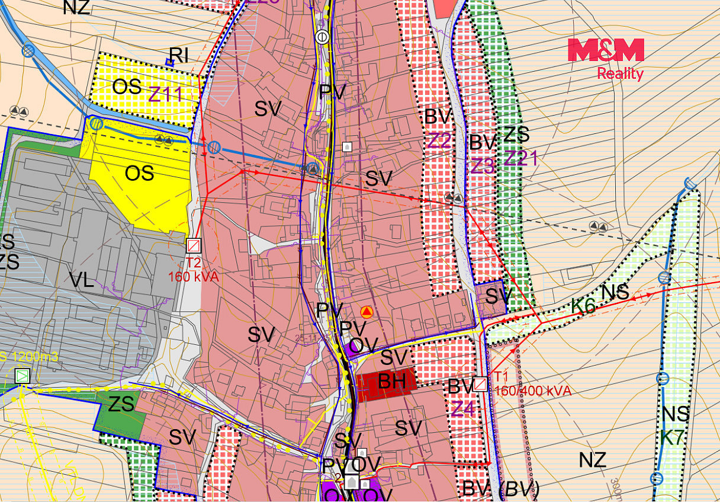Screen dimensions: 720x502
Task: Select the red "160/400 kVA" text
Action: pyautogui.click(x=533, y=391)
